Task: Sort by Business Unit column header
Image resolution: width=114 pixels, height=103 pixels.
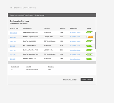Action: 27,28
